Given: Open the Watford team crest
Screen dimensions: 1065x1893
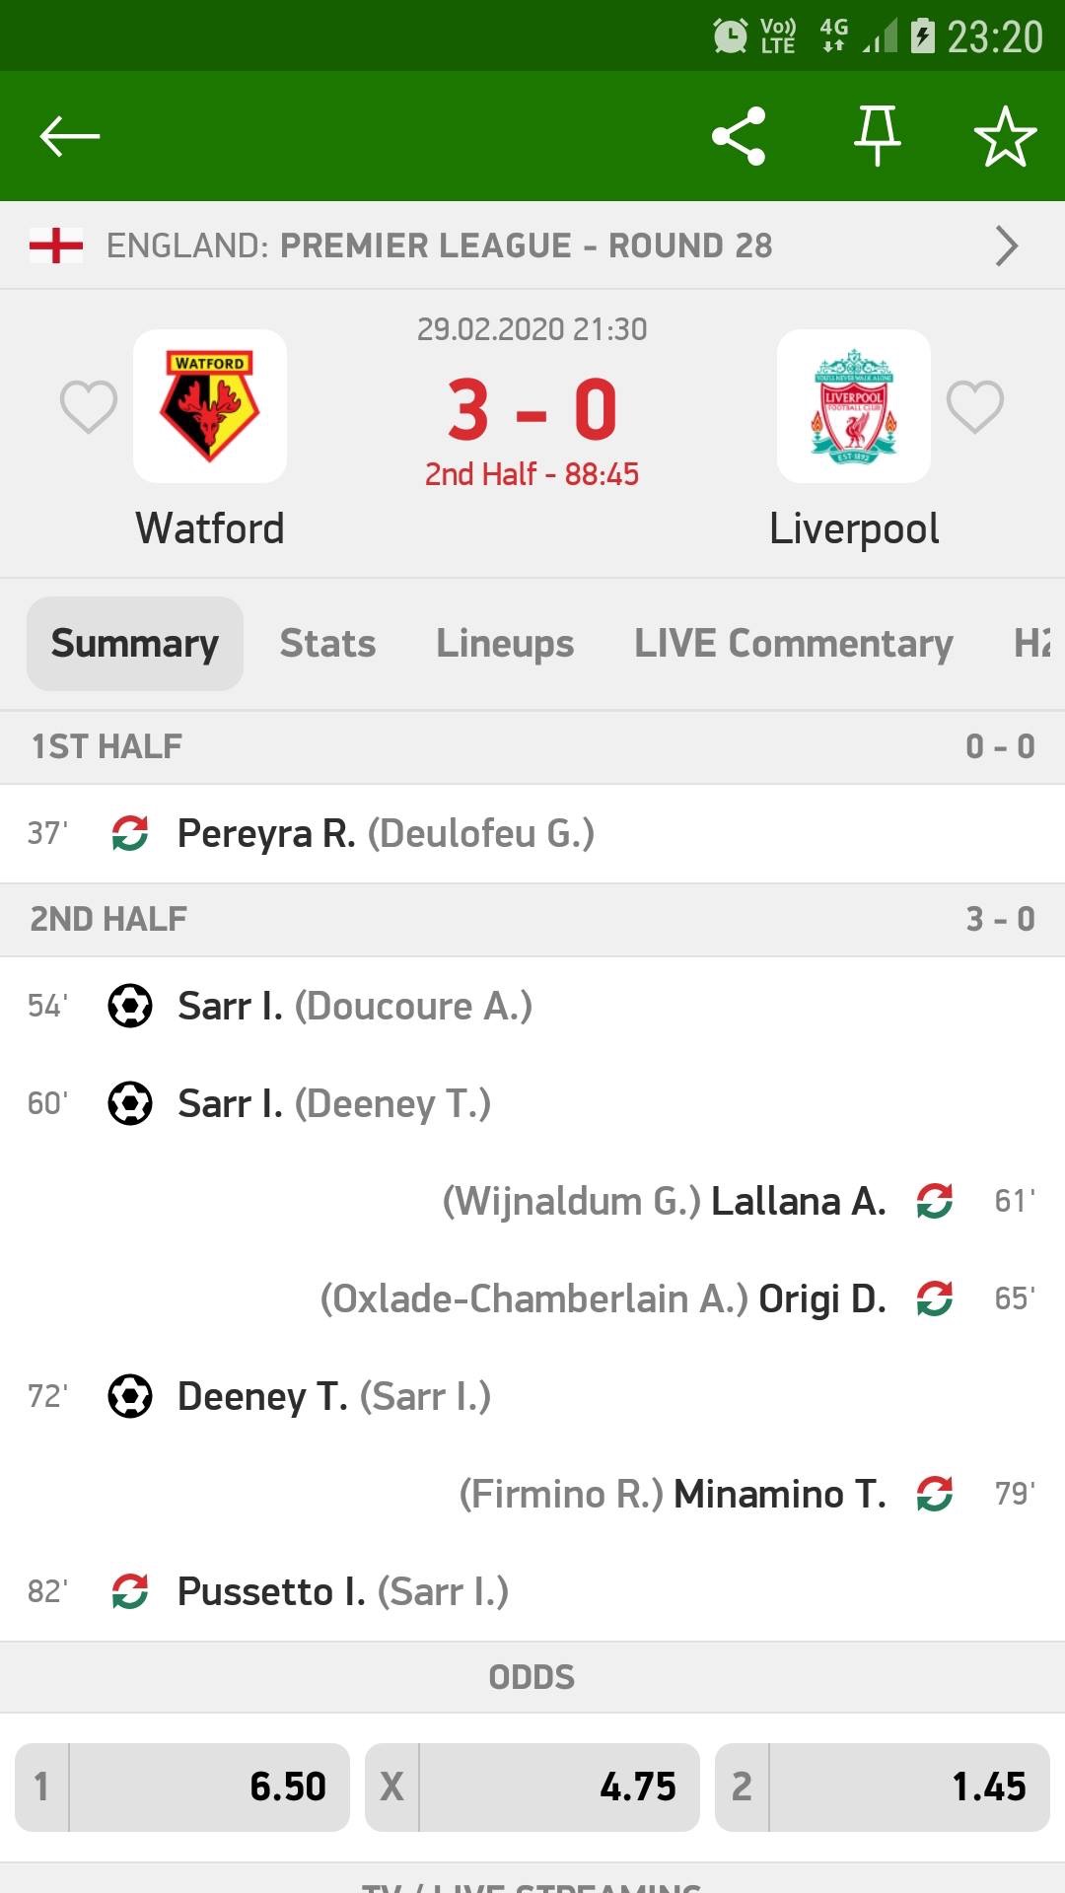Looking at the screenshot, I should [210, 406].
